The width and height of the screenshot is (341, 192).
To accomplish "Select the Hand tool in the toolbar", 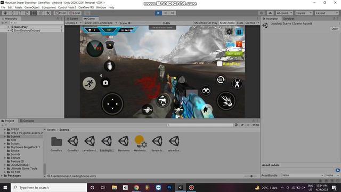I will pyautogui.click(x=5, y=13).
